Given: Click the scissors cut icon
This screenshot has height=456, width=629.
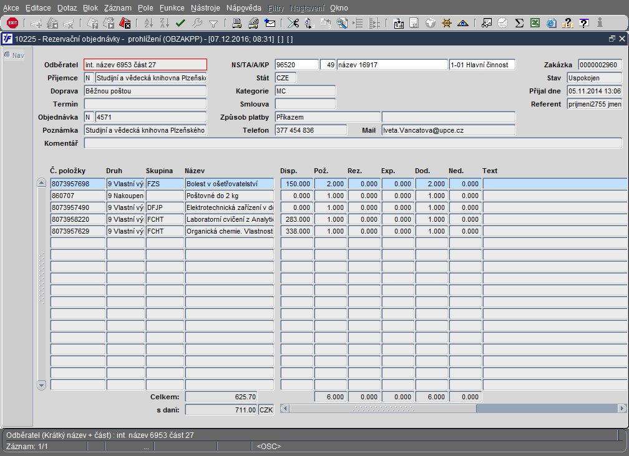Looking at the screenshot, I should (x=293, y=23).
